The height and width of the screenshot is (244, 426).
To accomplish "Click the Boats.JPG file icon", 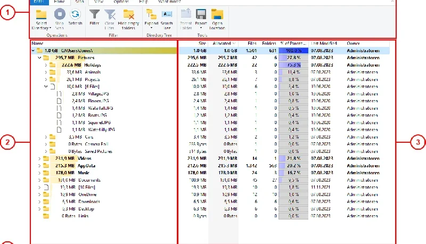I will 59,115.
